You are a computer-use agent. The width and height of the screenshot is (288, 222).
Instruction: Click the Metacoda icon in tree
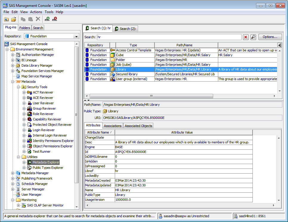coord(18,82)
